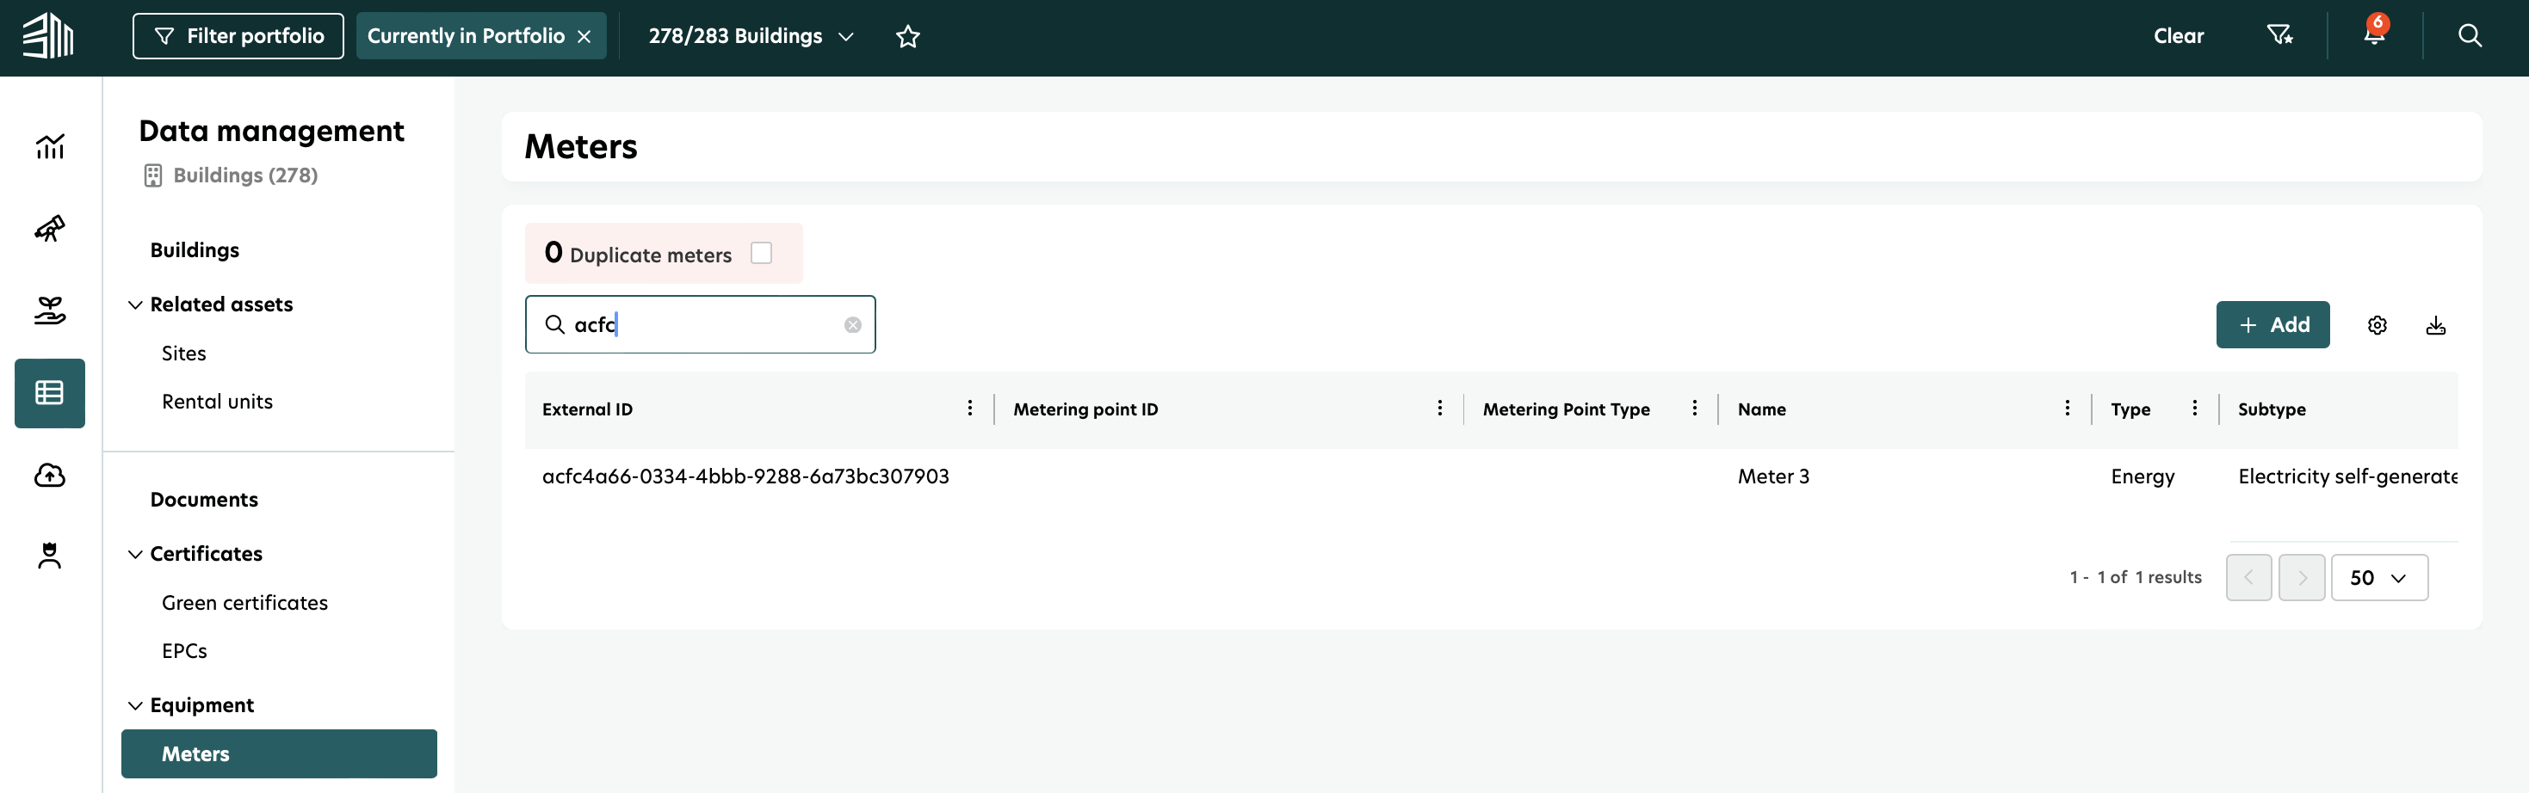Expand the 278/283 Buildings dropdown
The height and width of the screenshot is (793, 2529).
846,36
